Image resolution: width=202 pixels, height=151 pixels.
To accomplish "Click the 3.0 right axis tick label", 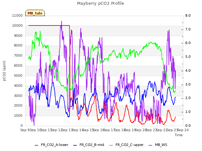I will 188,85.
